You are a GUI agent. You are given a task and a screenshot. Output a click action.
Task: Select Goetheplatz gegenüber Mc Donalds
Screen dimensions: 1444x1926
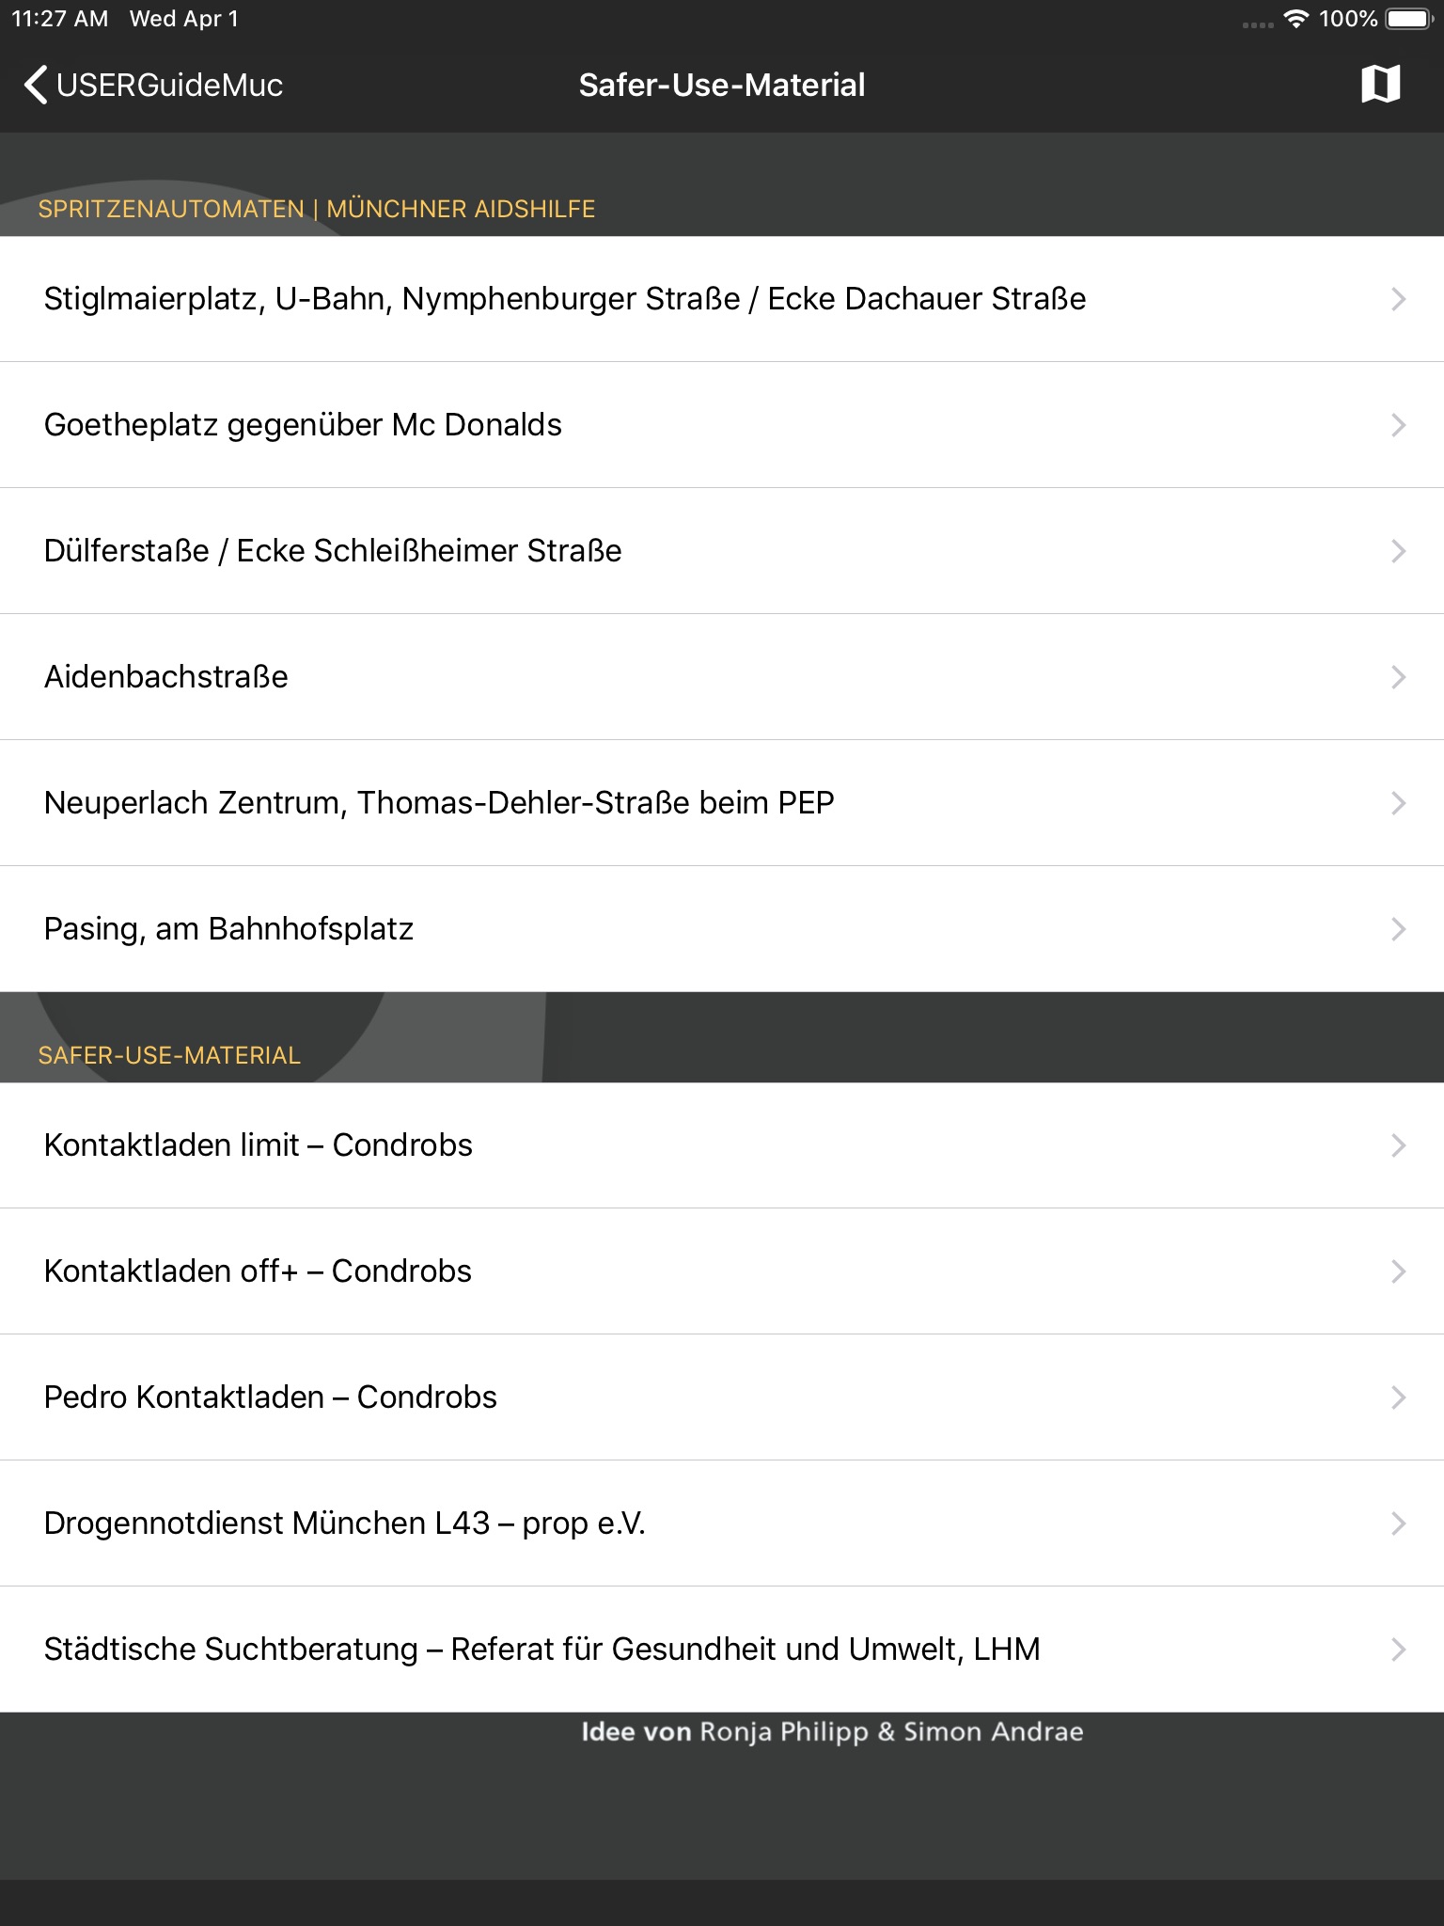tap(303, 425)
